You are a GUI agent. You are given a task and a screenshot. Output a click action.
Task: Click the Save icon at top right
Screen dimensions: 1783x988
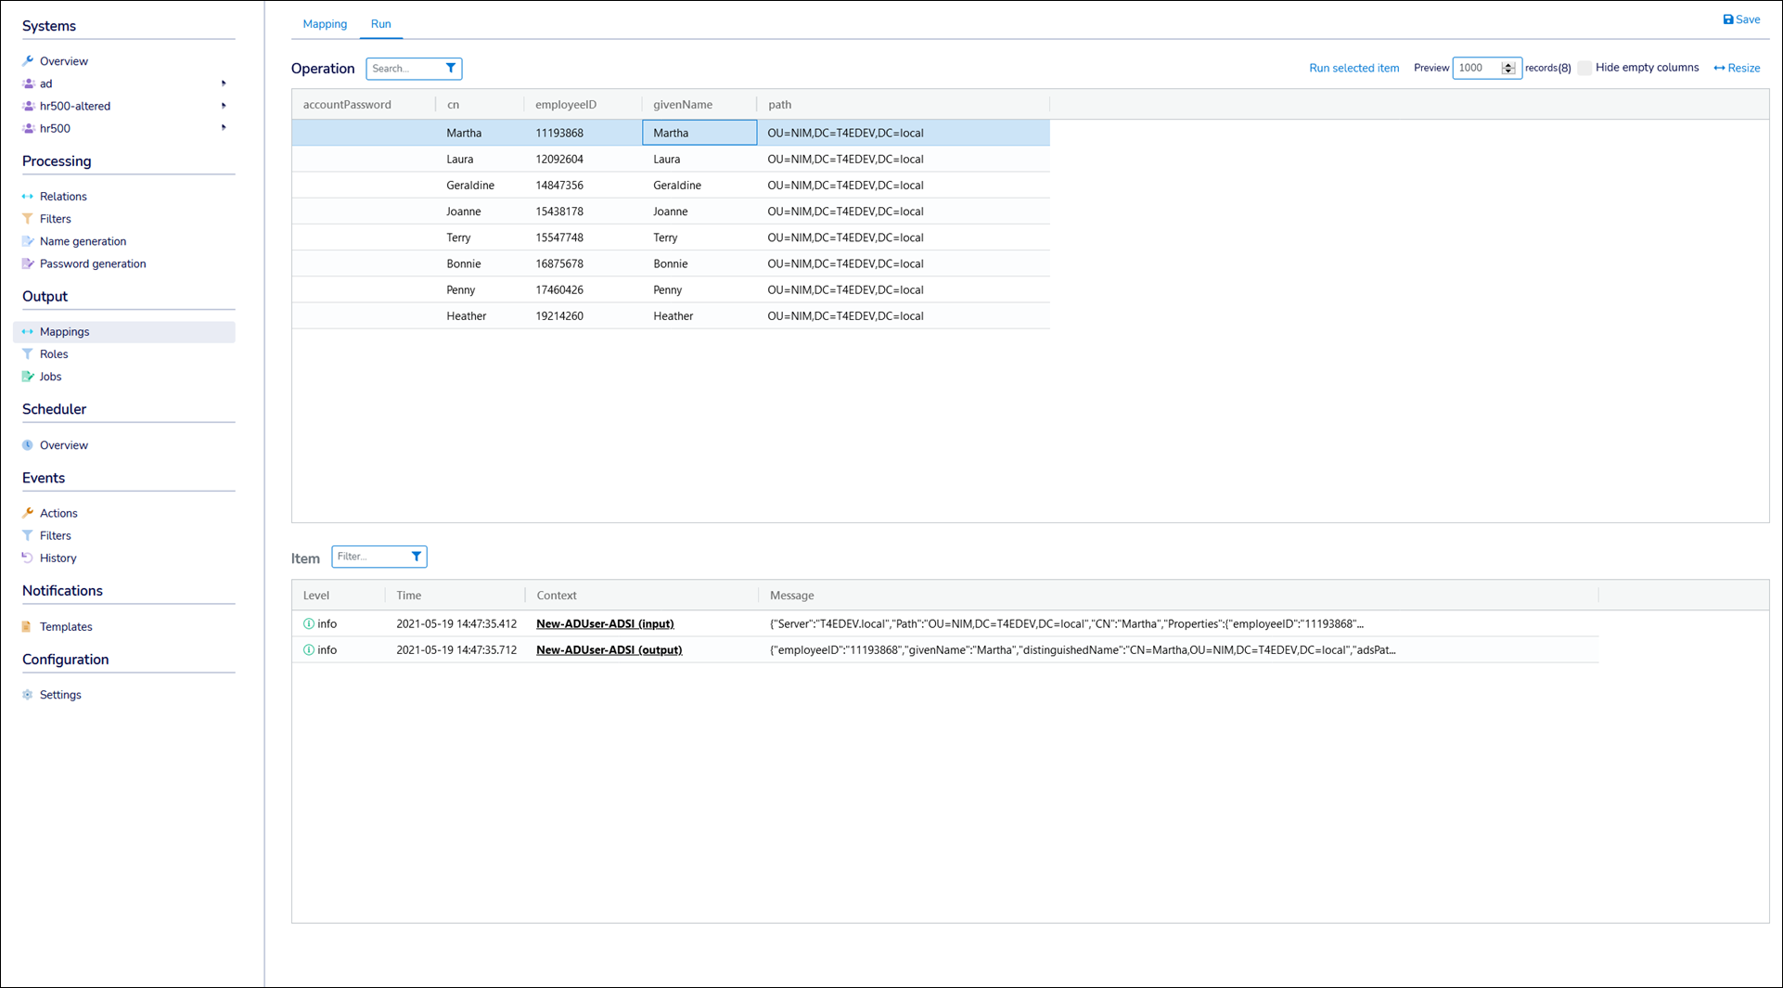click(1728, 19)
